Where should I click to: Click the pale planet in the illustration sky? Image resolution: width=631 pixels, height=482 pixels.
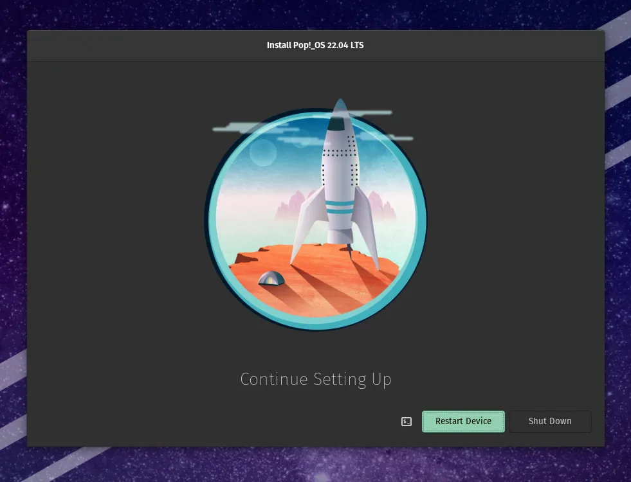263,152
